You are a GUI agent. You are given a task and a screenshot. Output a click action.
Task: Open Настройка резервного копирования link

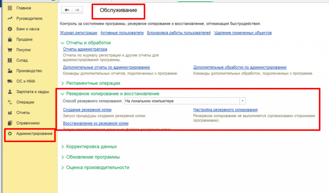coord(225,110)
